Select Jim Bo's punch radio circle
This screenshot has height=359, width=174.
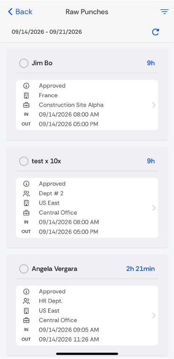[x=24, y=63]
